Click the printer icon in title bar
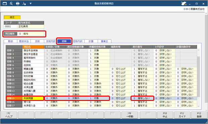The width and height of the screenshot is (208, 124). click(x=18, y=3)
